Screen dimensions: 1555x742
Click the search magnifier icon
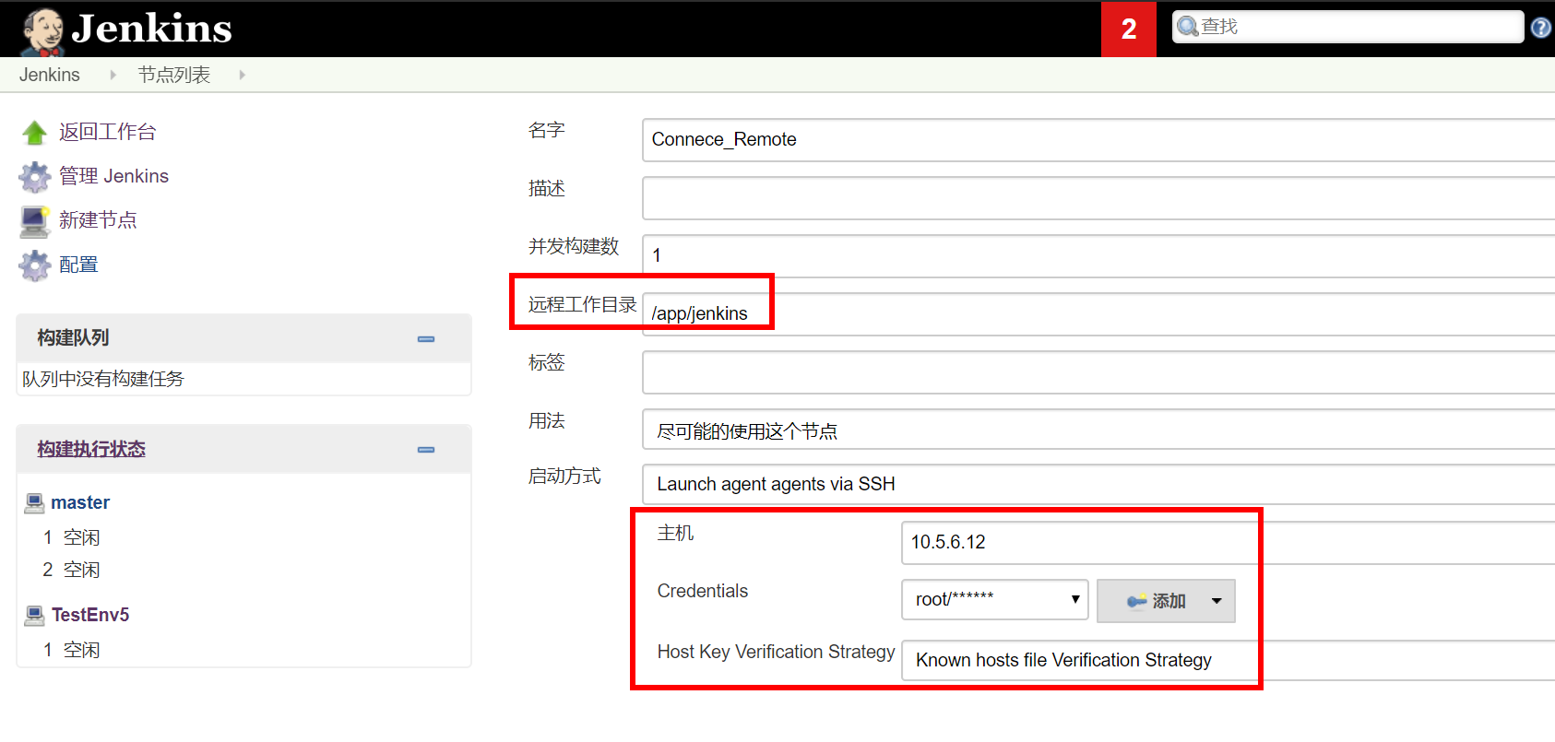click(1188, 27)
